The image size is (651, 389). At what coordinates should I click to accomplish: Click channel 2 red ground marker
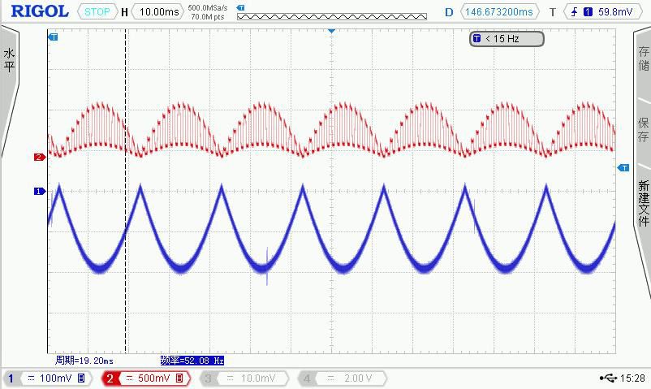[x=40, y=157]
